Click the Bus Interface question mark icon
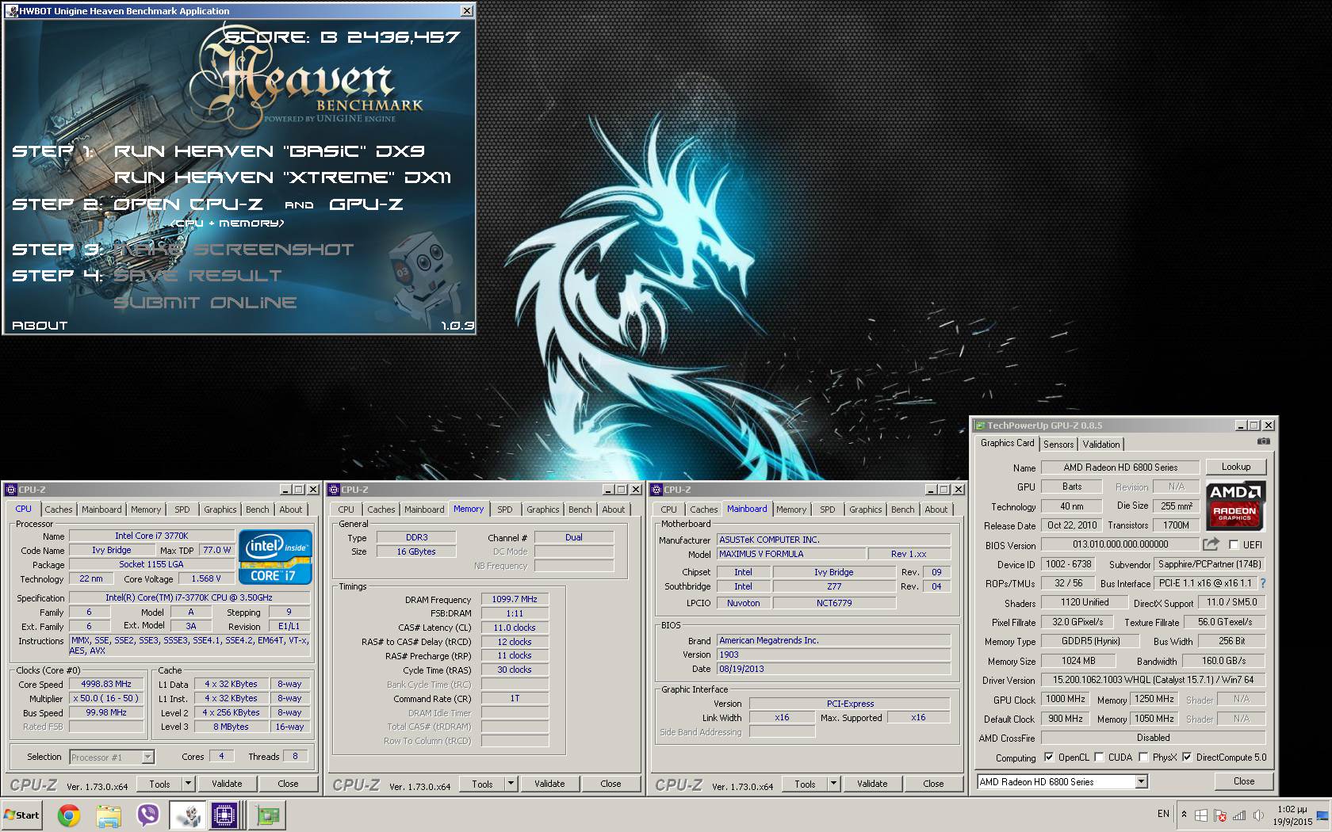This screenshot has width=1332, height=832. coord(1263,583)
